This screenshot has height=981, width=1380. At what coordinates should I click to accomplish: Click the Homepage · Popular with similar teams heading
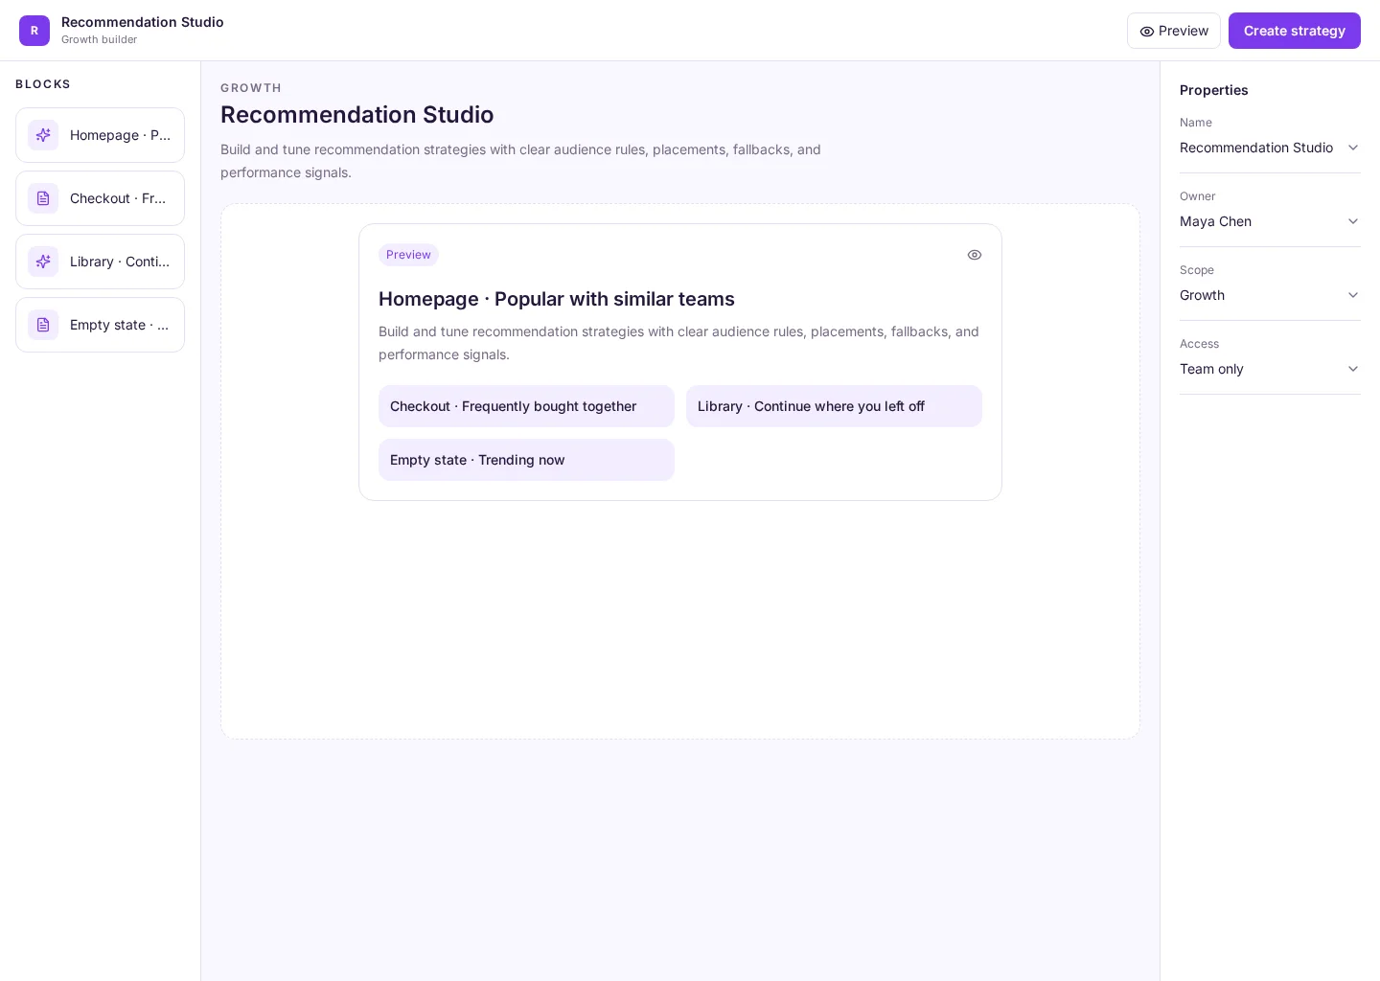[x=557, y=299]
